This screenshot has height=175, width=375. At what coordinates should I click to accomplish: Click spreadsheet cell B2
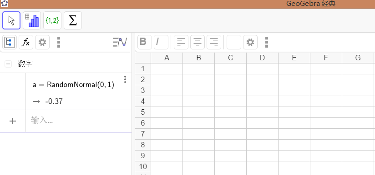coord(198,79)
